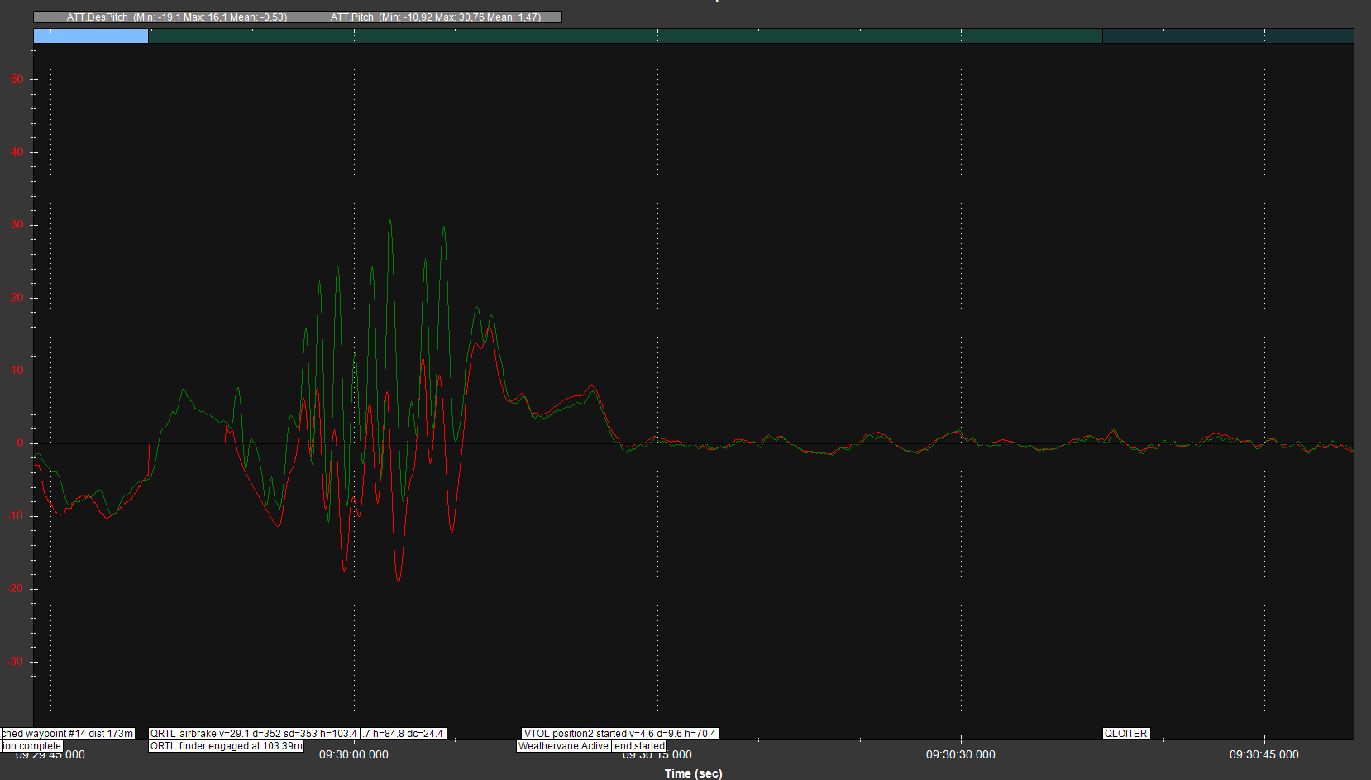Viewport: 1371px width, 780px height.
Task: Select the QLOITER segment on the mode bar
Action: pos(1227,36)
